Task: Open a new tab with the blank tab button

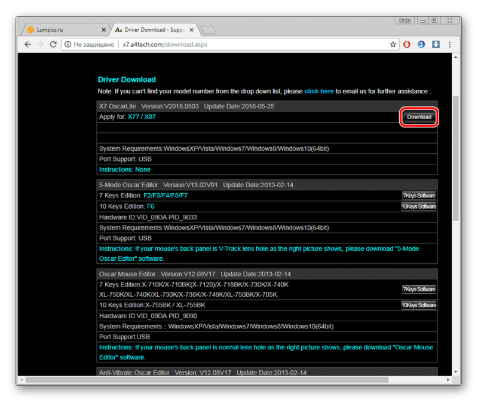Action: point(209,31)
